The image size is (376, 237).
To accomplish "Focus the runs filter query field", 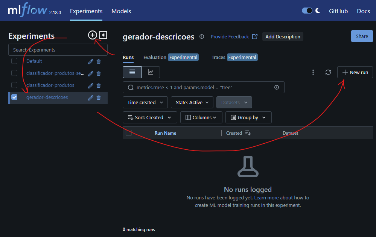I will click(204, 87).
